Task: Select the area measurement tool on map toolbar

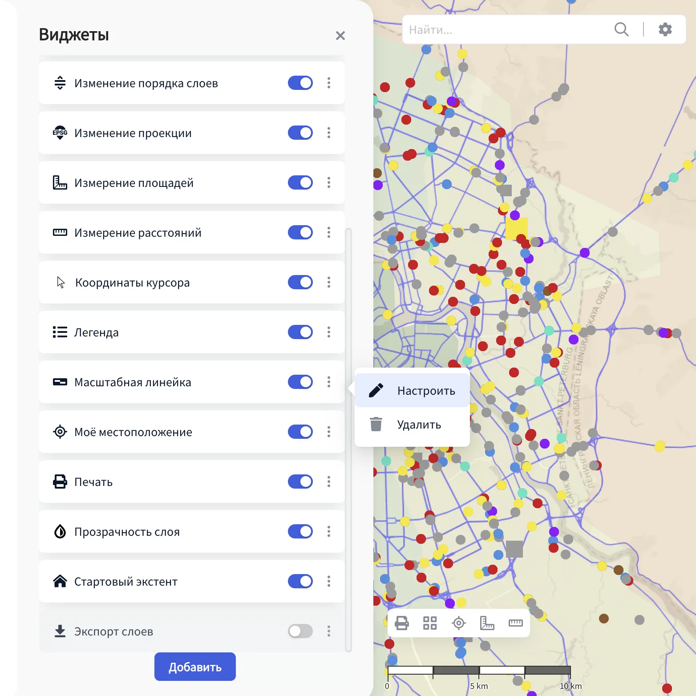Action: (x=487, y=623)
